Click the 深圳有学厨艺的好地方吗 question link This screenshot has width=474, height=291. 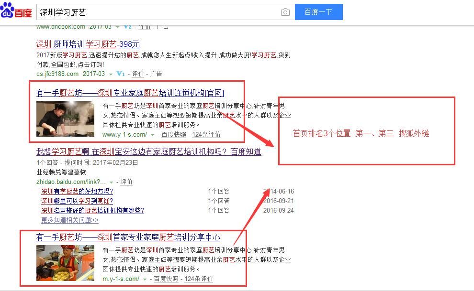pos(78,191)
